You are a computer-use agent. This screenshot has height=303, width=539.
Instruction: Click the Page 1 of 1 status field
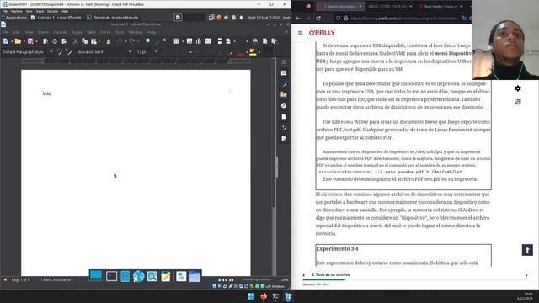click(20, 280)
